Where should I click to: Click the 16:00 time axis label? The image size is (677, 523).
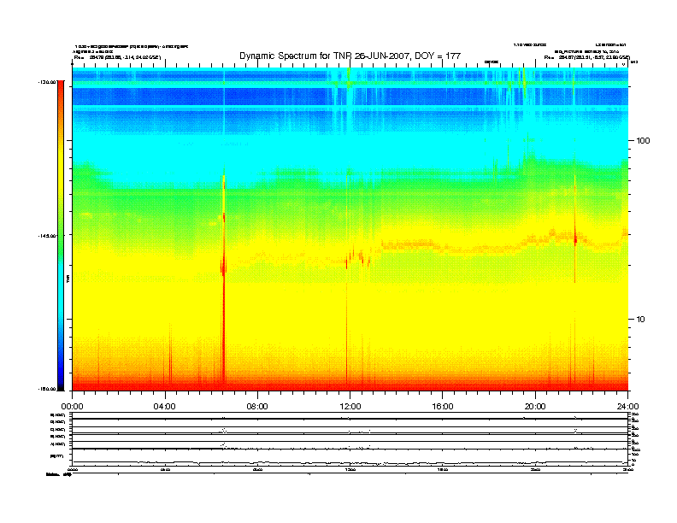click(443, 407)
